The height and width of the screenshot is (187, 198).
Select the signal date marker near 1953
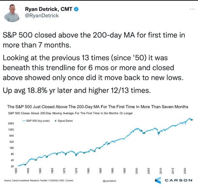[x=25, y=164]
